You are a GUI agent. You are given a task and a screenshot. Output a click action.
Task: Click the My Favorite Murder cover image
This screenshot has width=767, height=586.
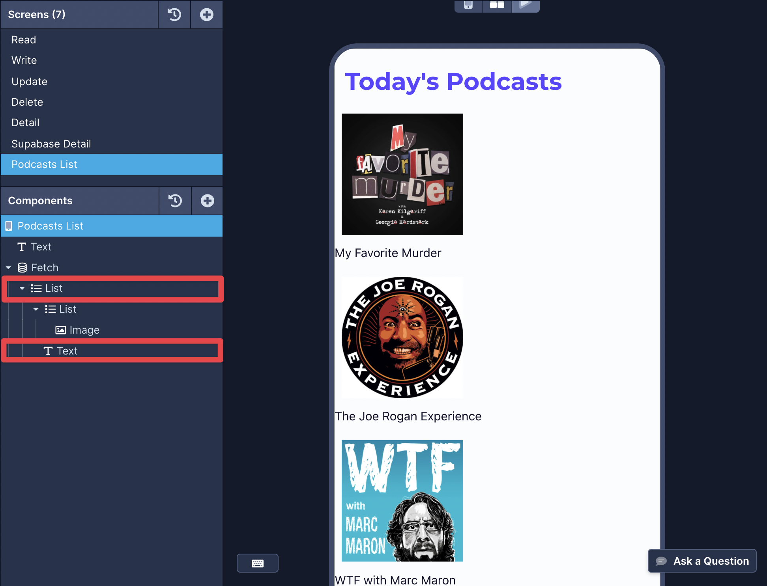pyautogui.click(x=402, y=174)
